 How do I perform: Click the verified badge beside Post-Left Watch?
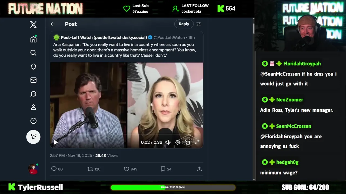coord(150,37)
